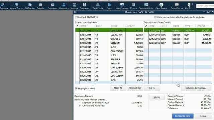Viewport: 214px width, 120px height.
Task: Open the Customers center
Action: [x=64, y=6]
